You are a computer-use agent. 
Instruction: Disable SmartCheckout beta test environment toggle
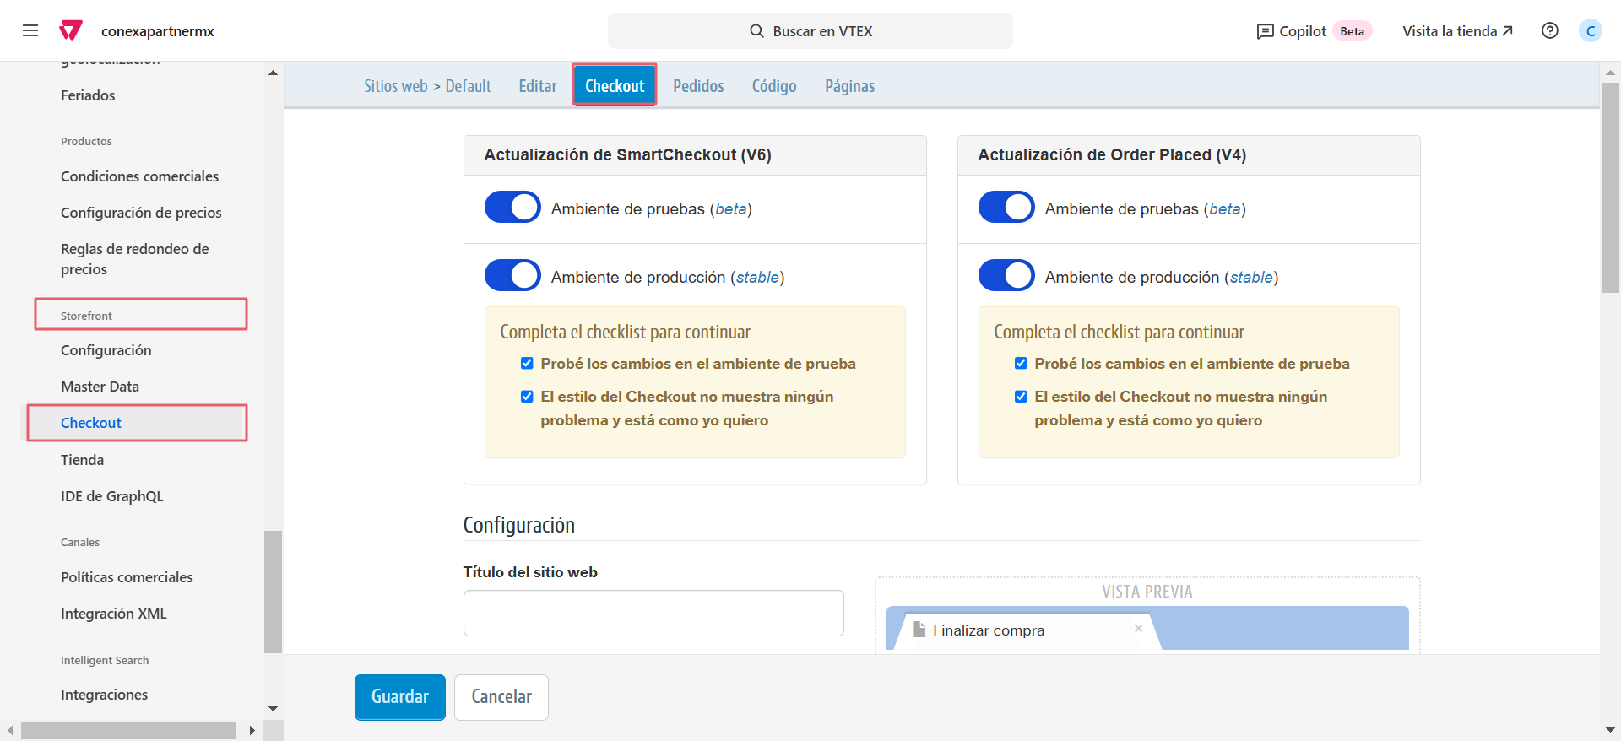tap(512, 208)
